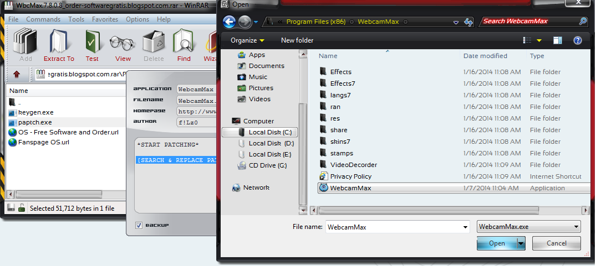Select Local Disk (C:) in navigation pane
The height and width of the screenshot is (266, 596).
point(259,132)
